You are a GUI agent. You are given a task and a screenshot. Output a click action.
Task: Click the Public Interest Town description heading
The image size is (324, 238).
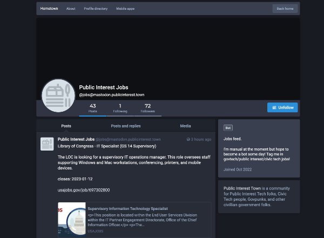point(242,188)
